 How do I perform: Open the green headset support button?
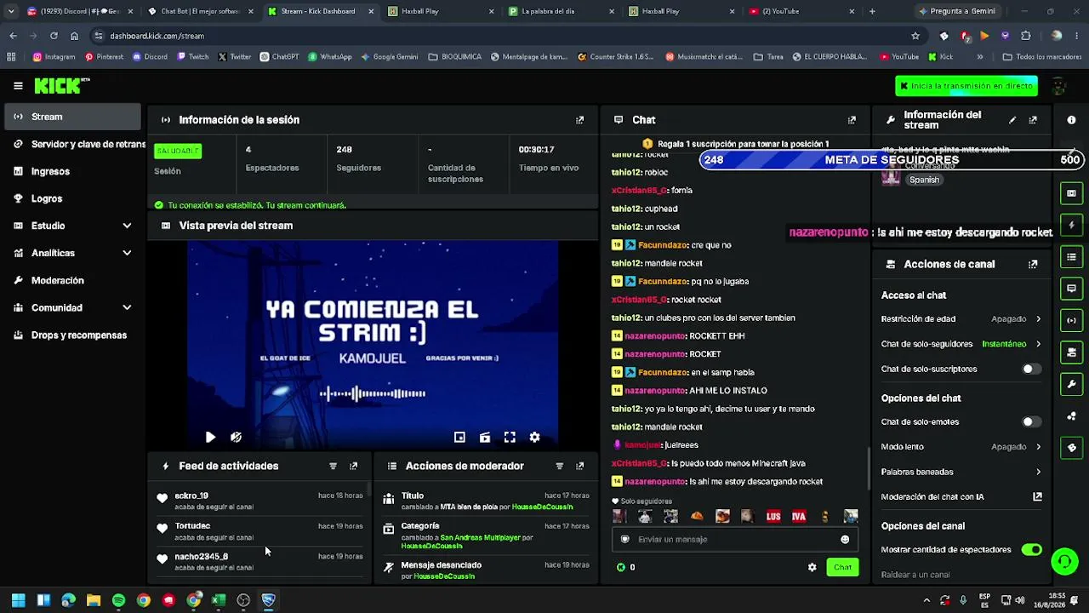pyautogui.click(x=1064, y=561)
